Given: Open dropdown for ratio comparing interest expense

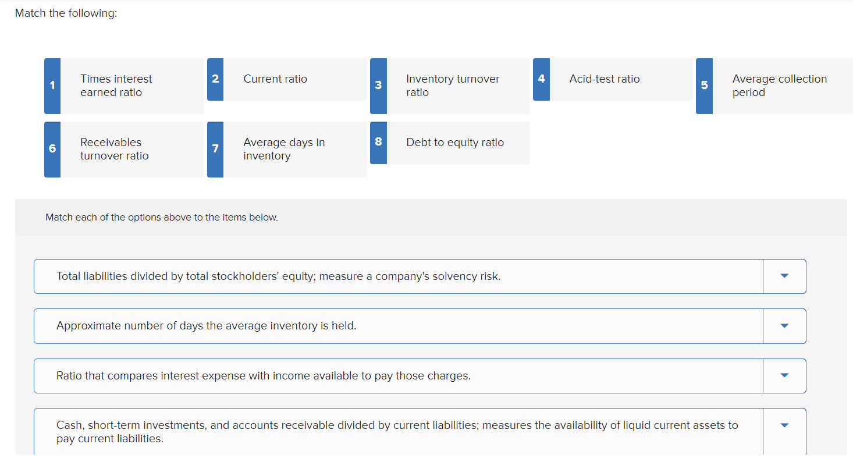Looking at the screenshot, I should pyautogui.click(x=784, y=376).
